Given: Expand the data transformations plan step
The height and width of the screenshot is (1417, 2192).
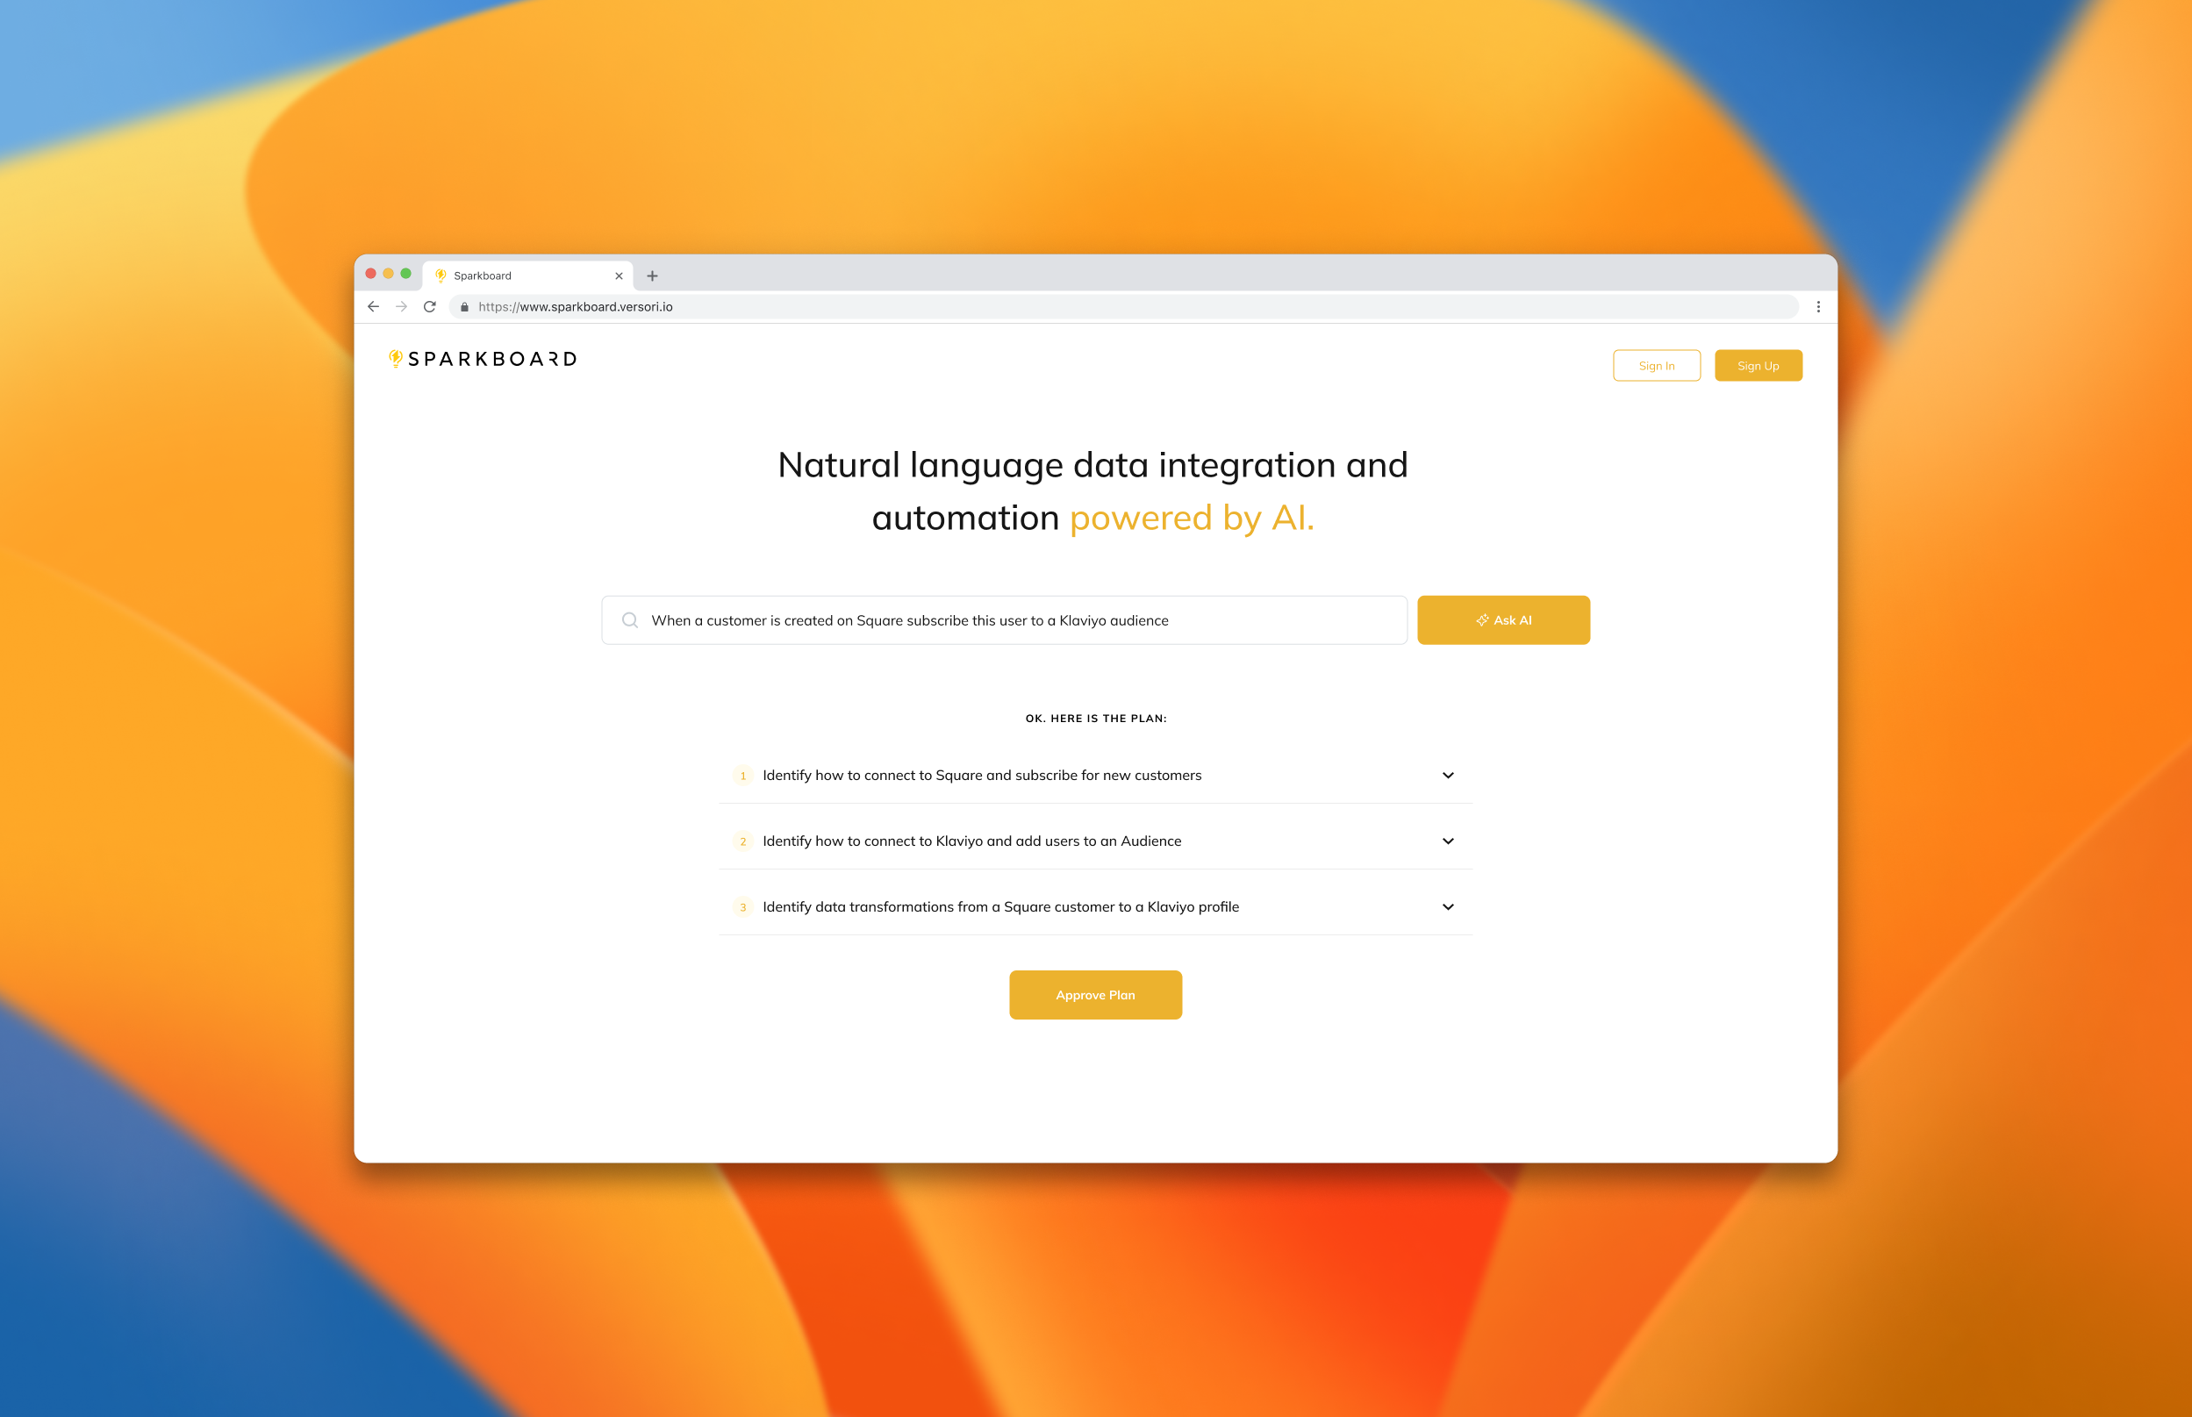Looking at the screenshot, I should (x=1448, y=907).
